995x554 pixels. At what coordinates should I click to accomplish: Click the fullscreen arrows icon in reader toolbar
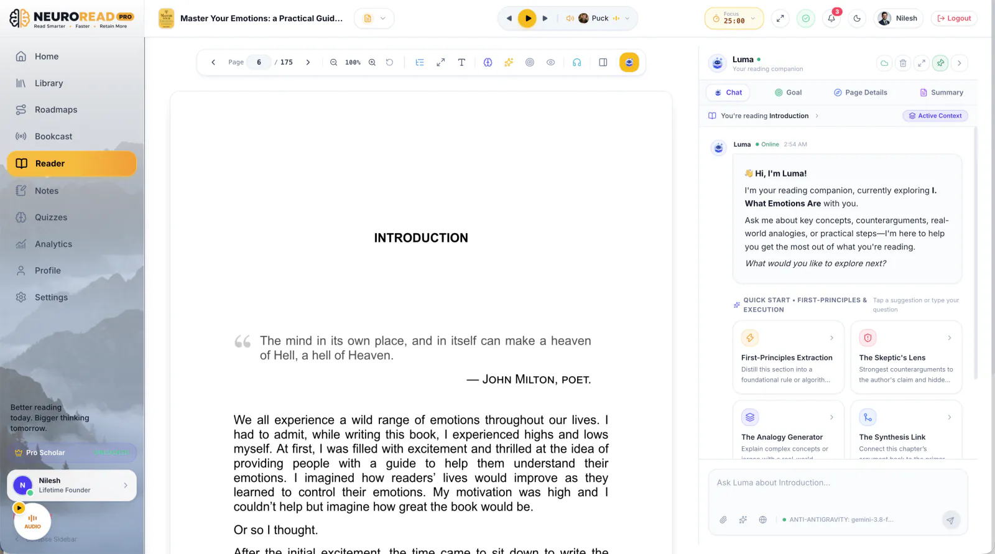[x=441, y=62]
